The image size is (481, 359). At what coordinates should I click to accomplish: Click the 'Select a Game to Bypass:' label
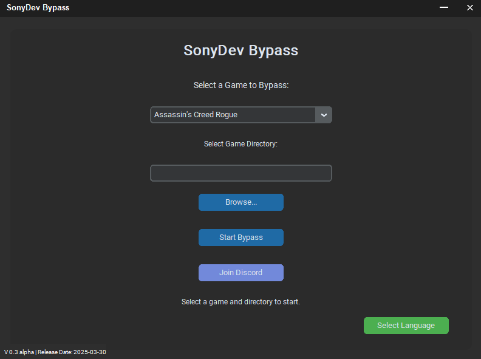(x=241, y=85)
